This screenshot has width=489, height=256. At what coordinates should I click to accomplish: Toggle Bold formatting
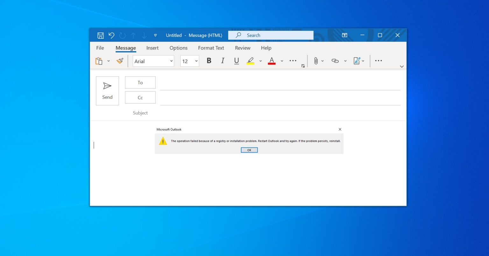[209, 61]
